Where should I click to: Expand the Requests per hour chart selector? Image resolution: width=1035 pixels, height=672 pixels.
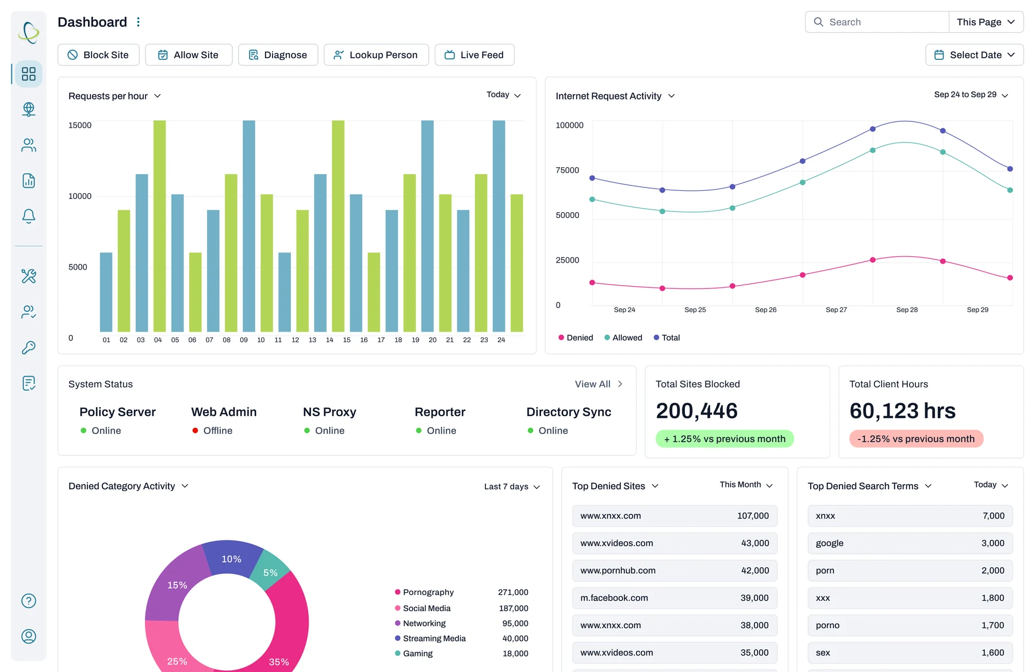115,96
